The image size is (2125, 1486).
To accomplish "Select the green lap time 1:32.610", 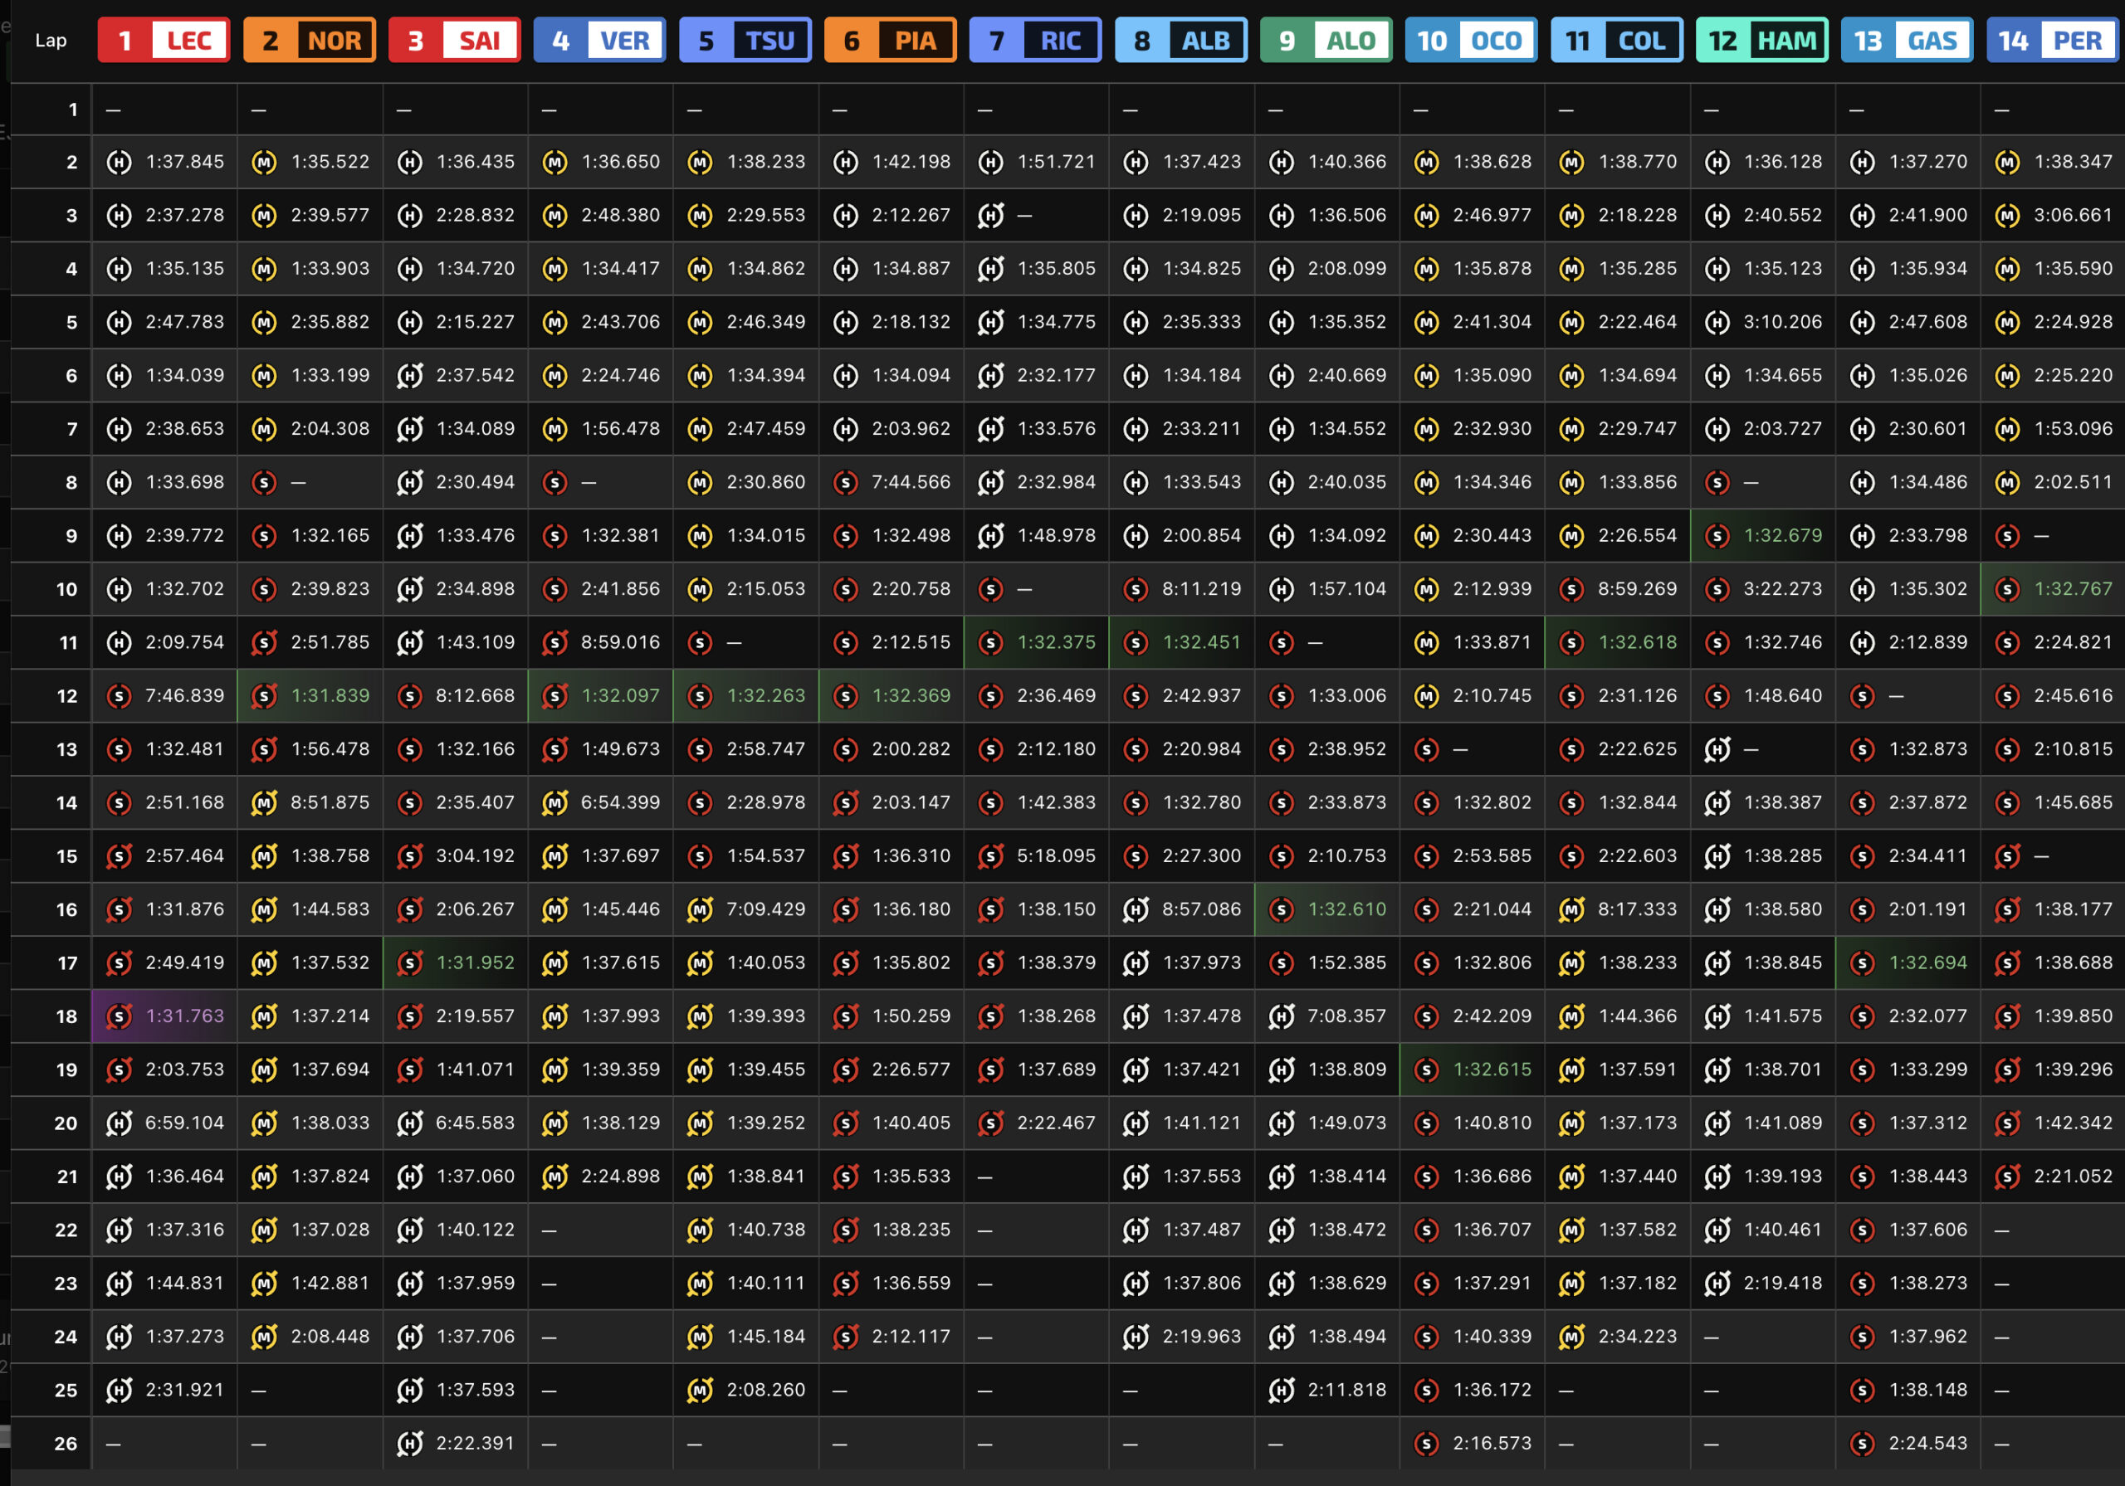I will click(1346, 909).
